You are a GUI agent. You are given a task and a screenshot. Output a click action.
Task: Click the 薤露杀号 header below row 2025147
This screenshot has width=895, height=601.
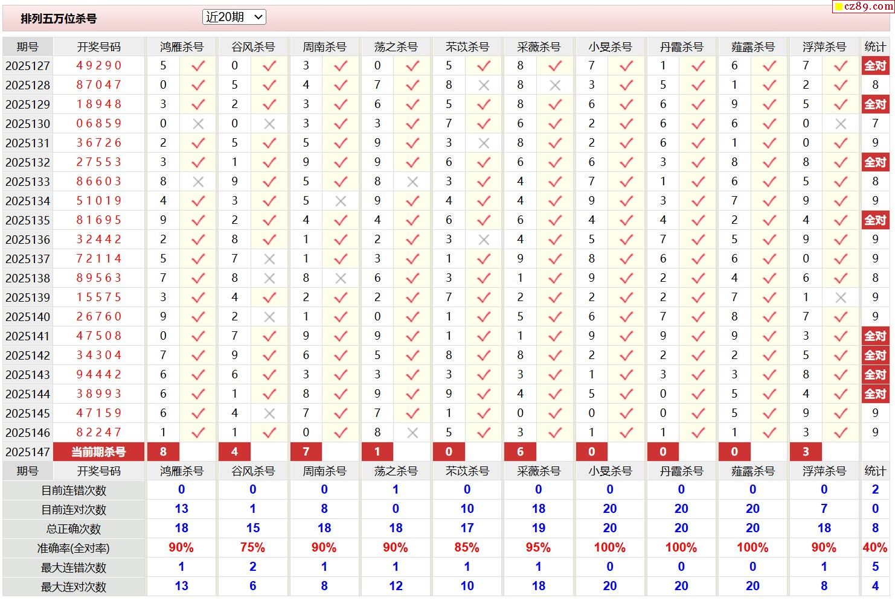tap(753, 471)
